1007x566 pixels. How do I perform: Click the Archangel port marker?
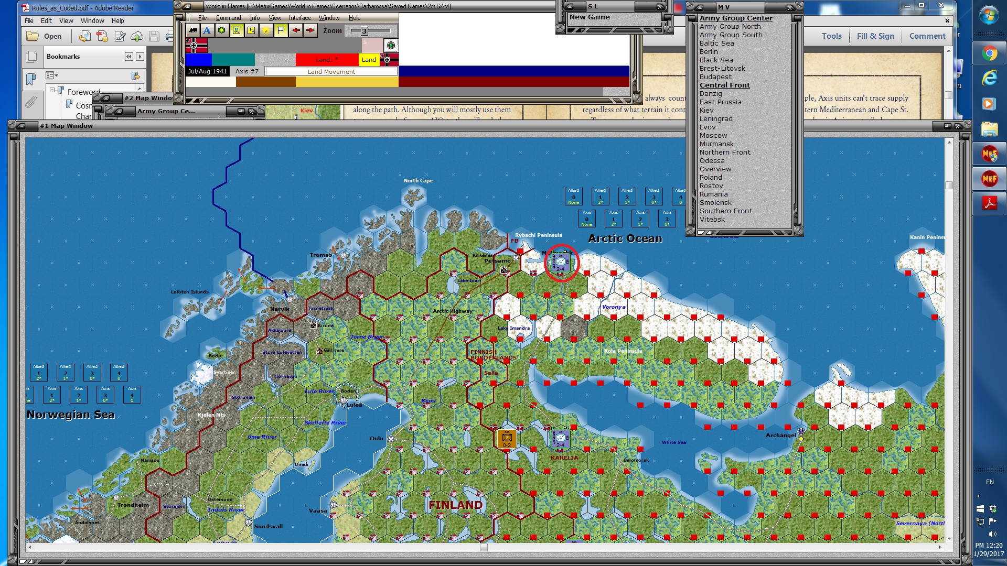click(801, 431)
